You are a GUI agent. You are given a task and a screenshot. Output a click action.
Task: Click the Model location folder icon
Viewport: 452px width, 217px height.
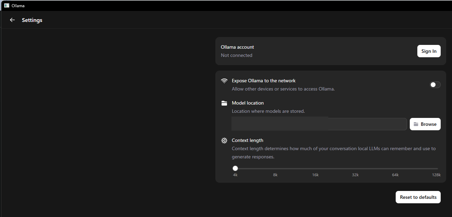[x=224, y=103]
